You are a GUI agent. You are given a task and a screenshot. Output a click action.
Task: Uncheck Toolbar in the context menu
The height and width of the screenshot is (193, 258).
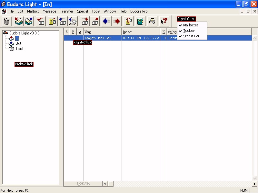(x=192, y=31)
